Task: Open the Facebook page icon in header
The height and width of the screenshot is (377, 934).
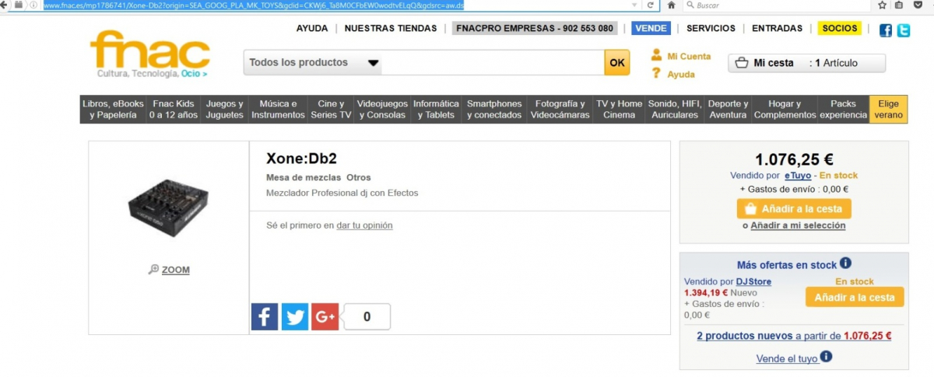Action: (x=886, y=30)
